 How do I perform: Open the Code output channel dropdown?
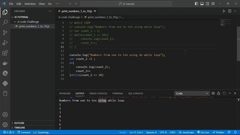click(192, 93)
